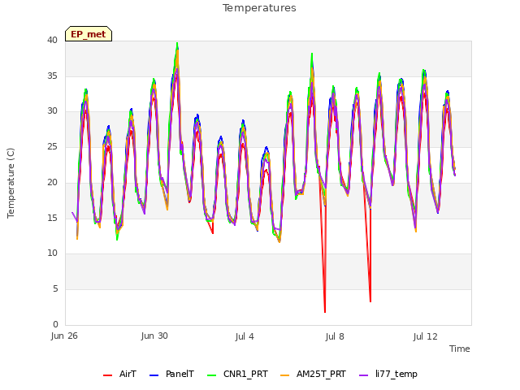Toggle the AM25T_PRT legend entry
Screen dimensions: 520x390
[x=313, y=374]
